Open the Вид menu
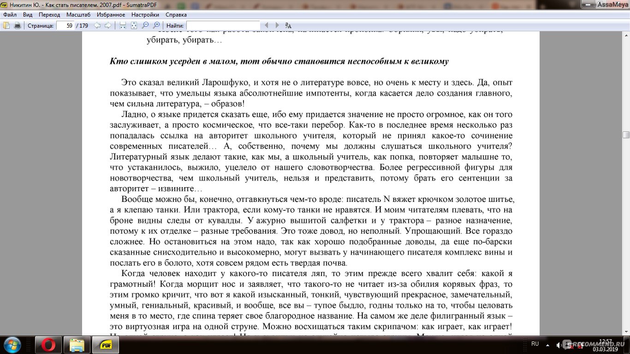Screen dimensions: 630x354 (x=28, y=15)
